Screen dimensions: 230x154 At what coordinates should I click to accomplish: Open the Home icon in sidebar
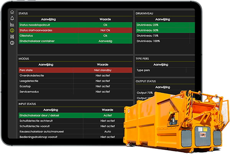12,12
